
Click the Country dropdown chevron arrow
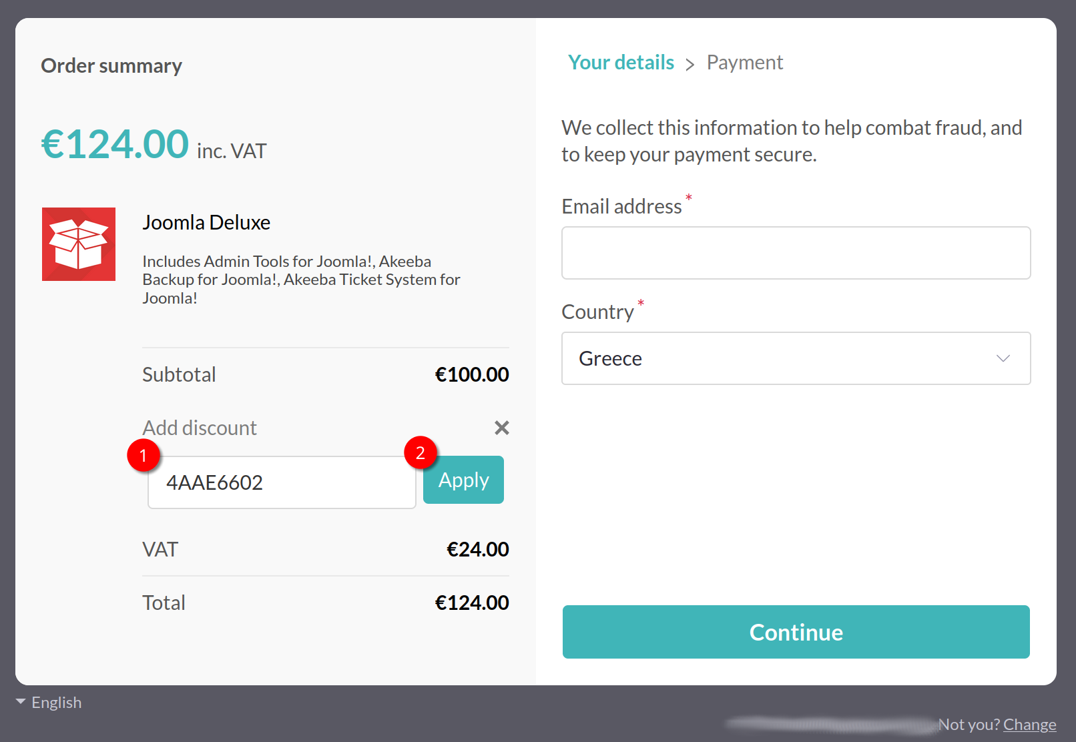pos(1003,358)
